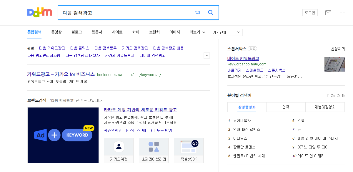The width and height of the screenshot is (353, 172).
Task: Click 베놈 2: 렛 데어 비 카니지
Action: [x=318, y=138]
